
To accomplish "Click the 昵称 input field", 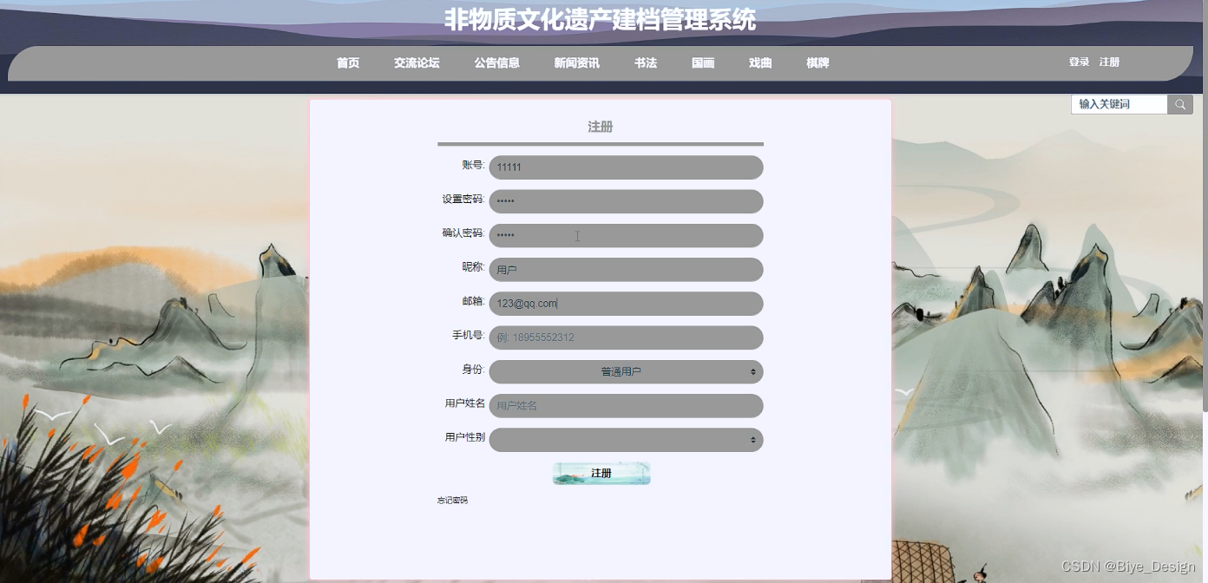I will click(626, 270).
